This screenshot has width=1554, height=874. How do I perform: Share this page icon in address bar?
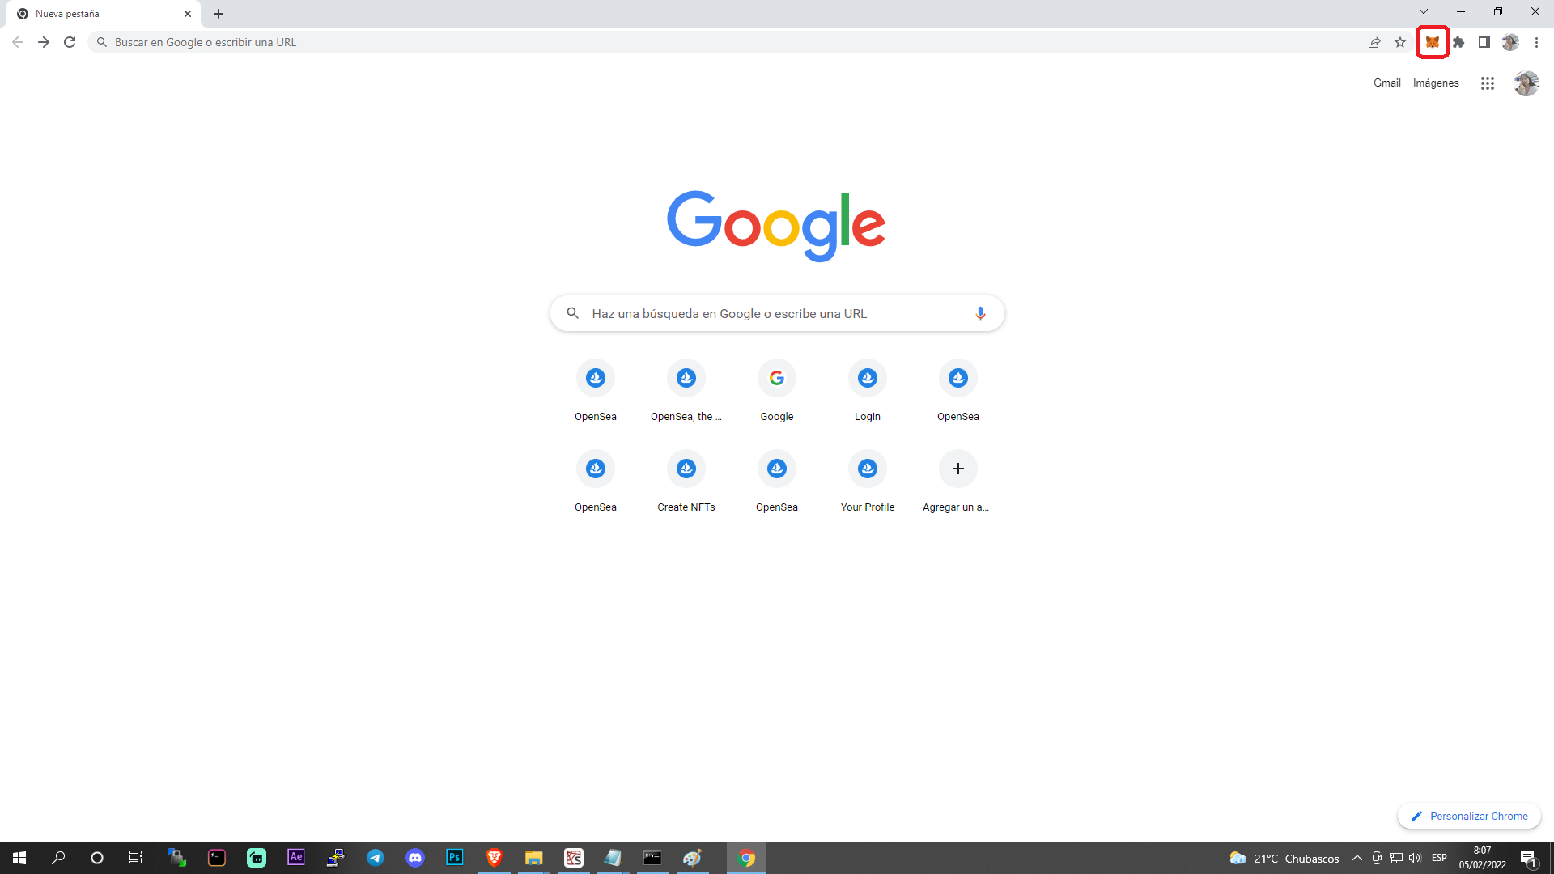[x=1374, y=42]
